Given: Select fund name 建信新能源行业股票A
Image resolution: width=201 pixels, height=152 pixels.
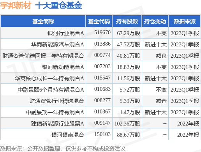Looking at the screenshot, I should point(58,124).
